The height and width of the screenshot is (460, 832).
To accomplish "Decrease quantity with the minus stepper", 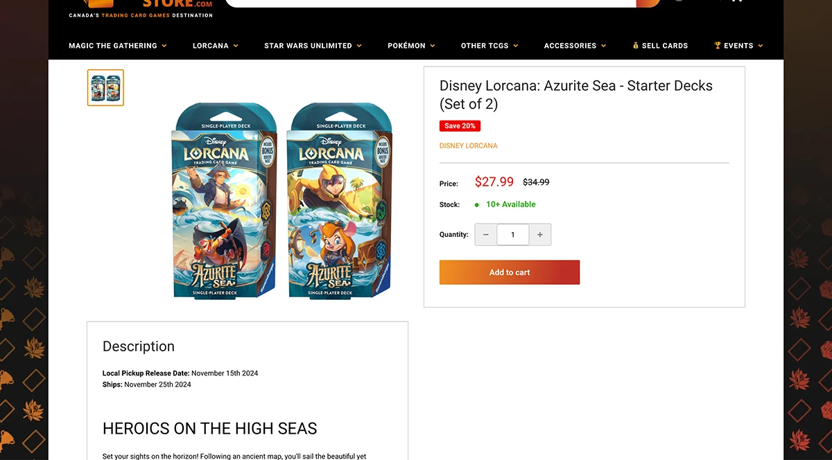I will tap(485, 234).
